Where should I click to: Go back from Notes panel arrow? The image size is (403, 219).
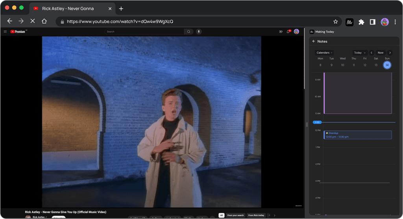click(314, 41)
